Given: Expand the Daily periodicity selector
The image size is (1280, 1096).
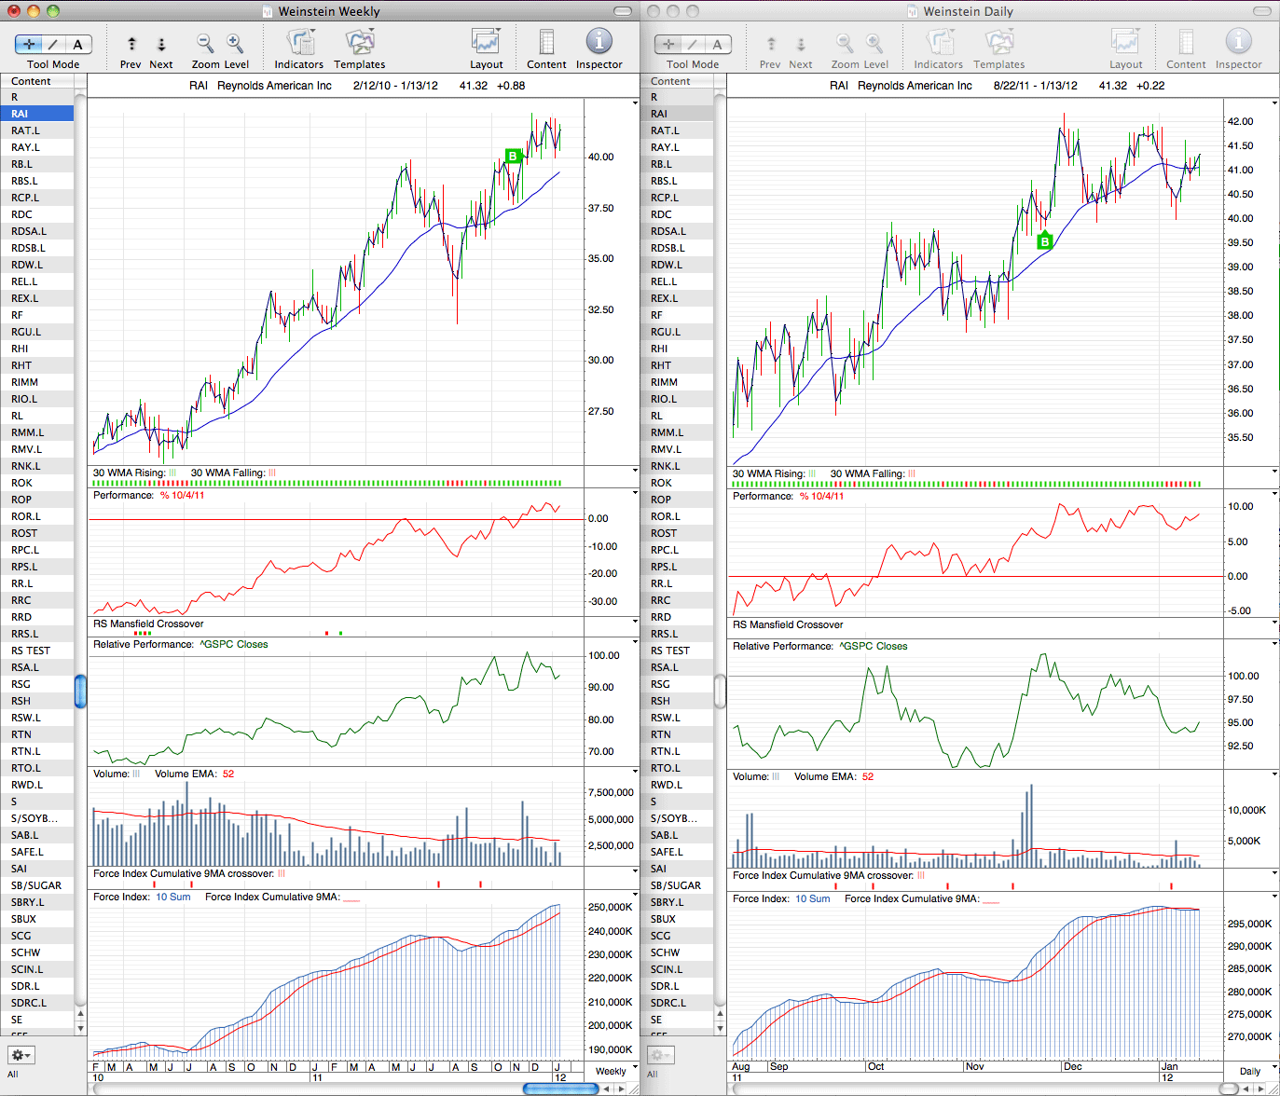Looking at the screenshot, I should click(x=1254, y=1071).
